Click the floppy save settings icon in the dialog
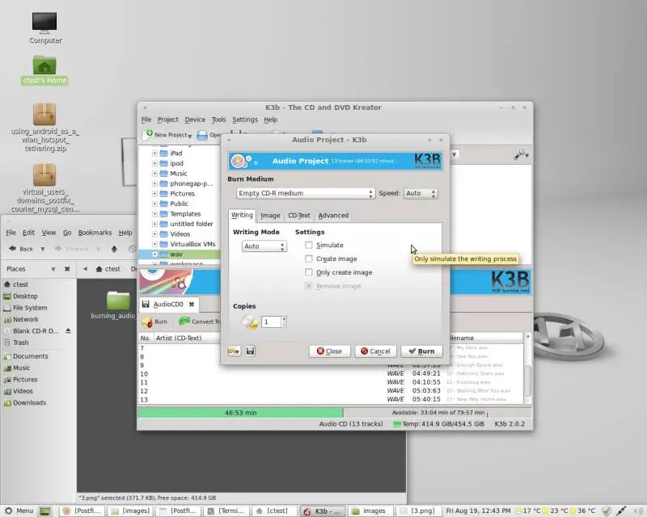Viewport: 647px width, 517px height. coord(250,351)
